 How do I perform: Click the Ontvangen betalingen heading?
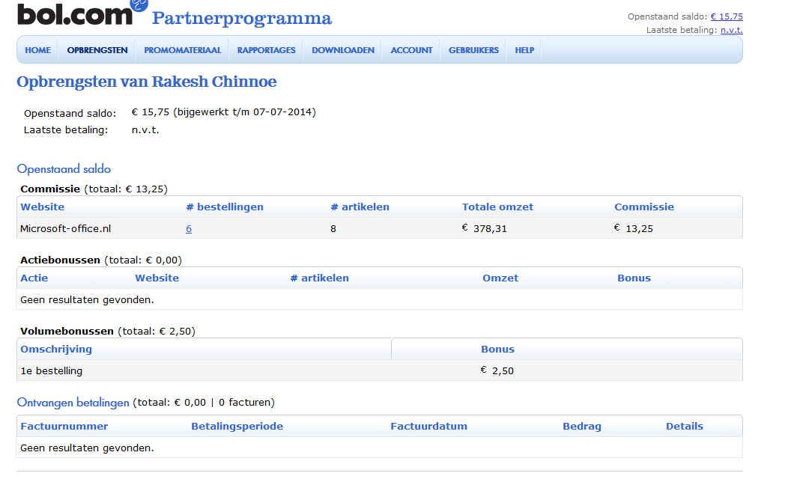[73, 403]
